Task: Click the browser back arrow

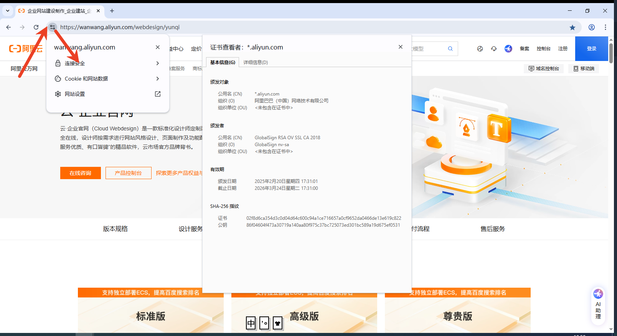Action: point(8,27)
